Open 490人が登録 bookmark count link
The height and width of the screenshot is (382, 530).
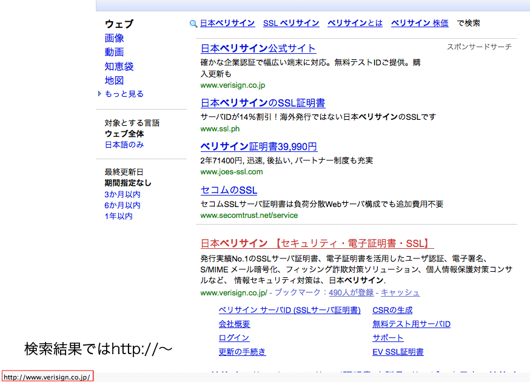pos(351,292)
